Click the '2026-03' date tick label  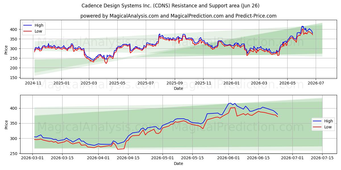pyautogui.click(x=259, y=83)
